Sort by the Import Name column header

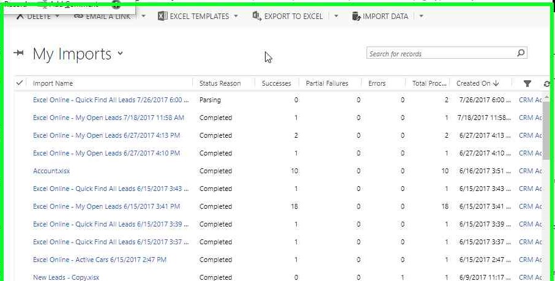click(53, 83)
